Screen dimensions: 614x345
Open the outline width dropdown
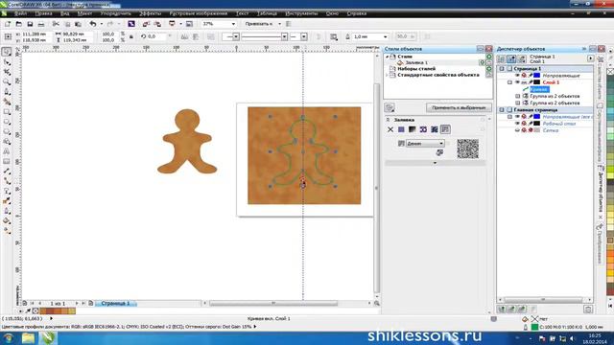(x=386, y=36)
